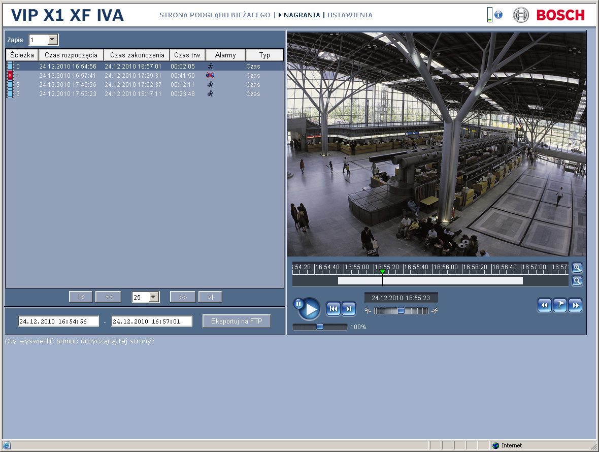Zoom in the timeline scale
Viewport: 599px width, 452px height.
[577, 268]
